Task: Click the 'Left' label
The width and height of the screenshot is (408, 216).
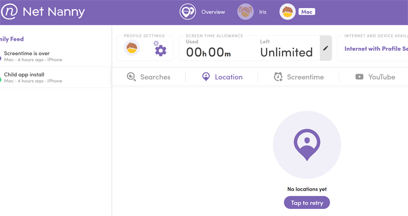Action: [265, 42]
